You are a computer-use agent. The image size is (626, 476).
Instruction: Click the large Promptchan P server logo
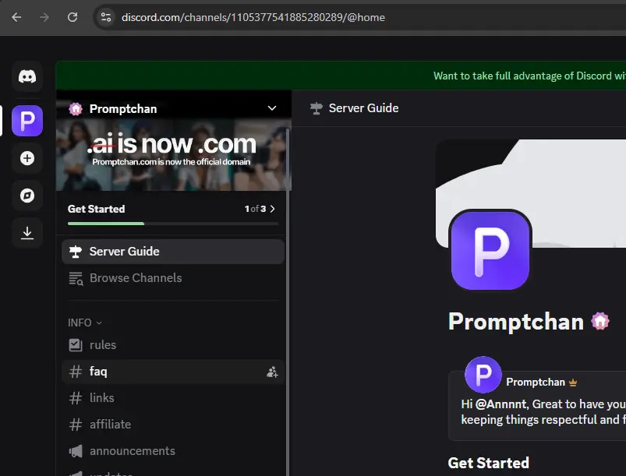pyautogui.click(x=490, y=250)
